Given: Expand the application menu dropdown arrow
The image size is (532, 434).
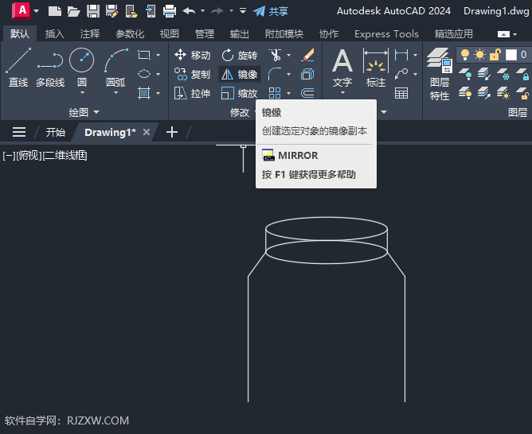Looking at the screenshot, I should (x=37, y=11).
